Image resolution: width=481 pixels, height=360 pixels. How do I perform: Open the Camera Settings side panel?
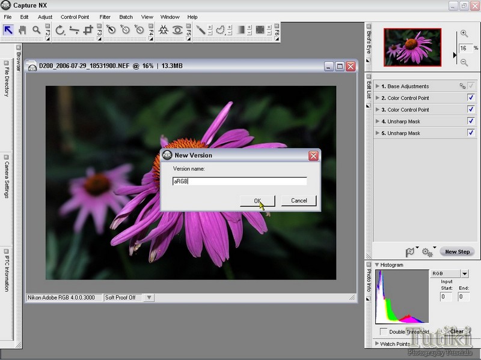7,177
